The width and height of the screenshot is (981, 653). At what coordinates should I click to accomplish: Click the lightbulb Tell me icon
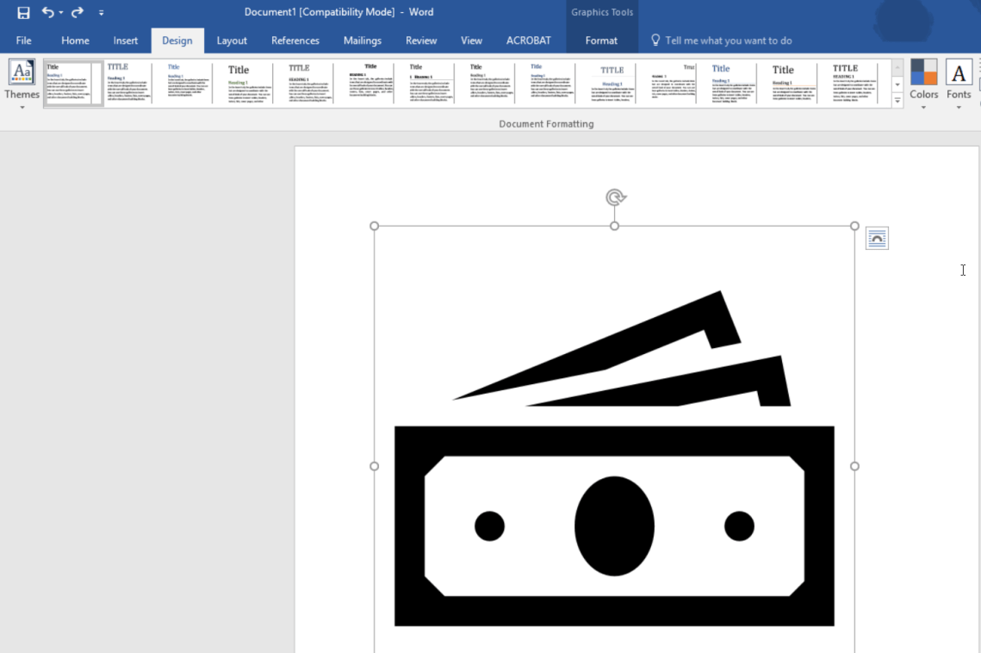(x=655, y=40)
